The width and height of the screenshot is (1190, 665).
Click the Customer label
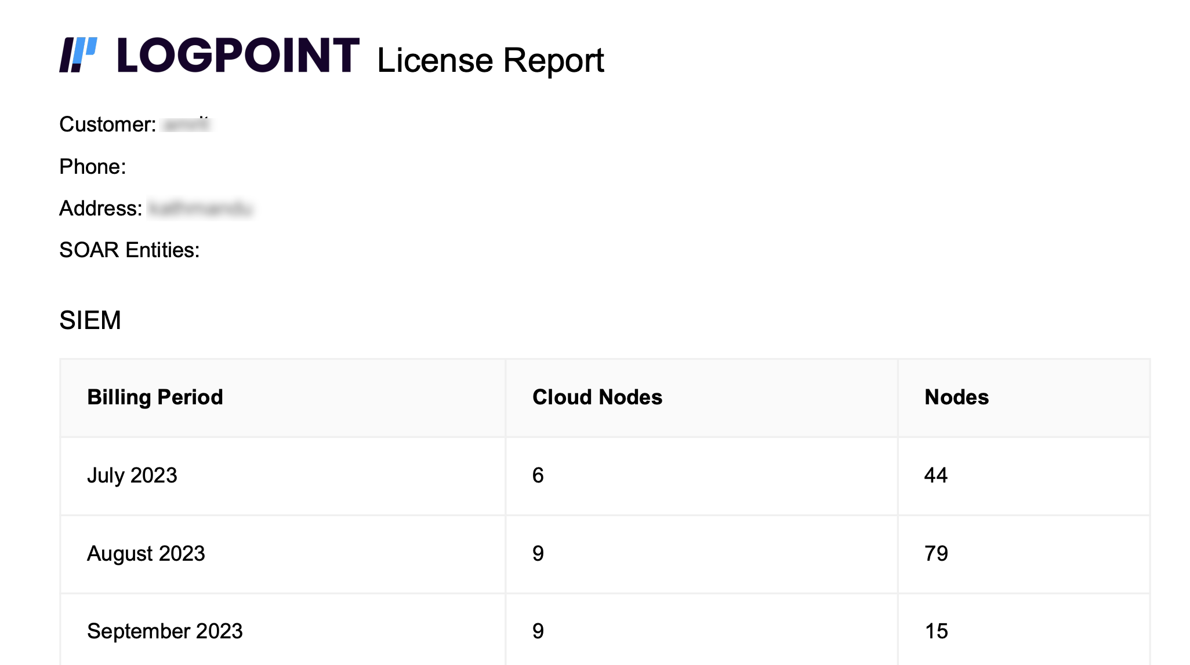pyautogui.click(x=107, y=125)
